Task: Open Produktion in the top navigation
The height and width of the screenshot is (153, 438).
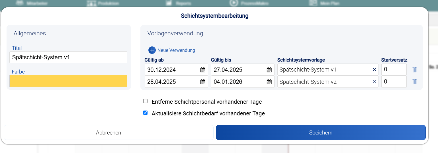Action: [x=103, y=3]
